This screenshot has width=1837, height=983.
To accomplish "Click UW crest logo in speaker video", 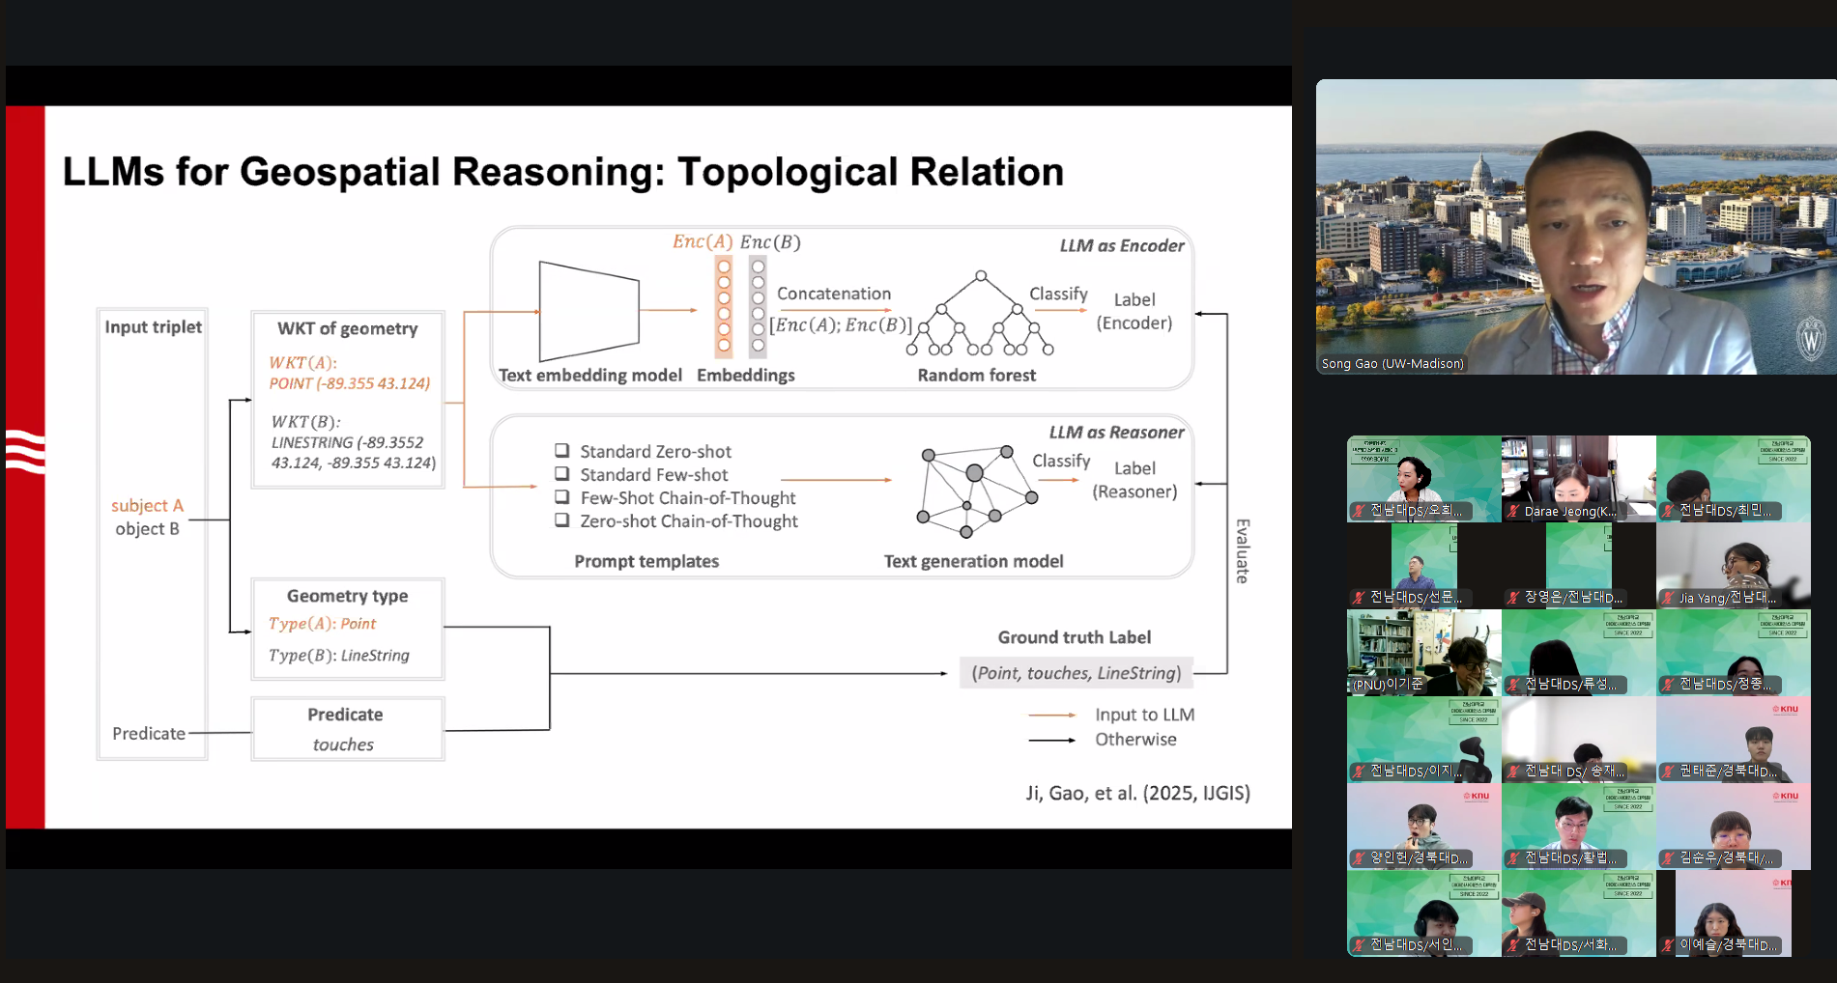I will coord(1810,340).
